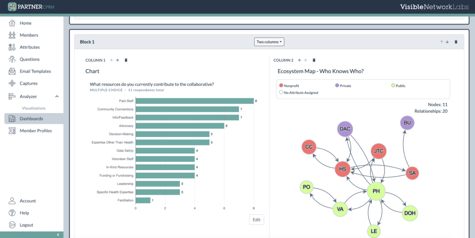The height and width of the screenshot is (238, 475).
Task: Open Members in the sidebar
Action: click(29, 35)
